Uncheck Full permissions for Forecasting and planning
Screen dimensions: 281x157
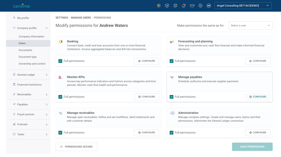tap(172, 61)
